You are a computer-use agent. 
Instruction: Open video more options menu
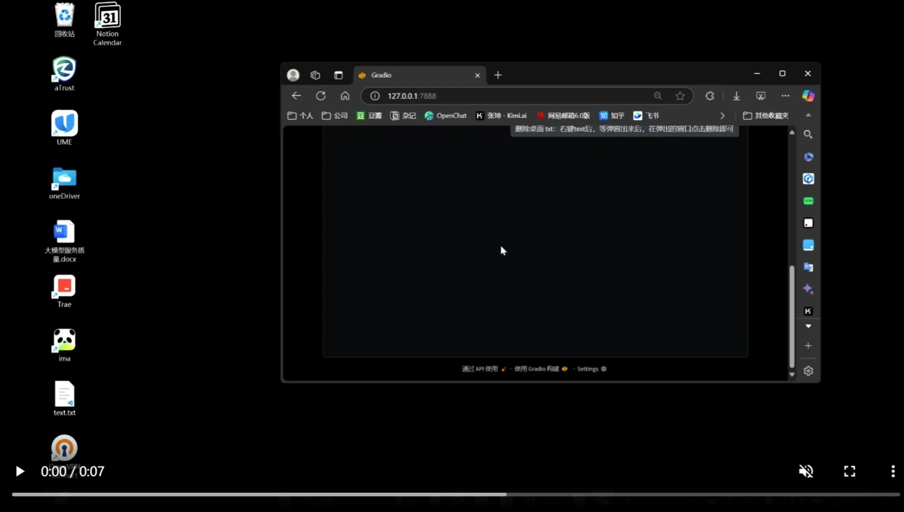pos(893,471)
